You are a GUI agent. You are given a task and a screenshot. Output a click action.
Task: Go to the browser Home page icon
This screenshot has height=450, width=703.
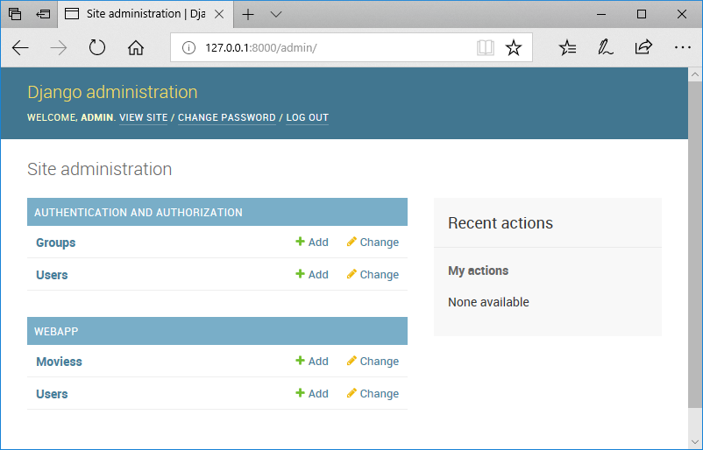click(136, 48)
